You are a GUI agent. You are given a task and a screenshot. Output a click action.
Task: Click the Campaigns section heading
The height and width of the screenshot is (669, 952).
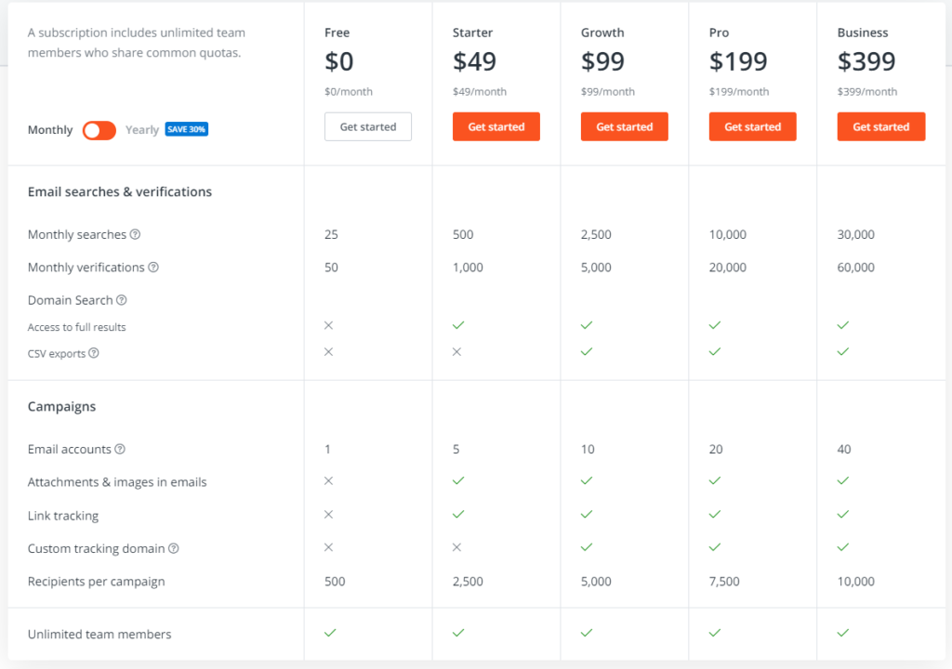[62, 406]
